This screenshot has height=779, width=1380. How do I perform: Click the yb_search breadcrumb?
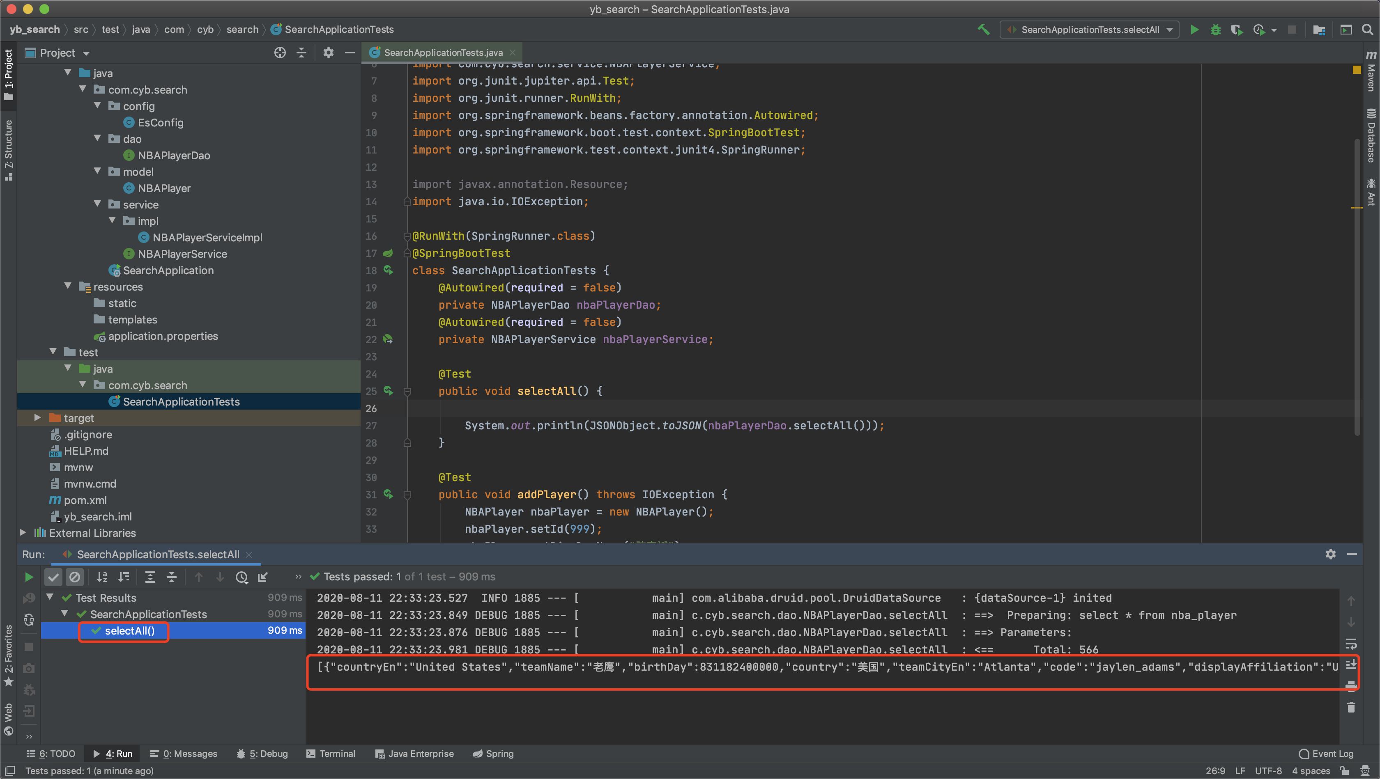click(34, 30)
